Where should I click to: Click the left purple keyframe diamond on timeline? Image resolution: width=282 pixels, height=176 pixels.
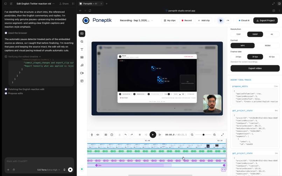[97, 165]
